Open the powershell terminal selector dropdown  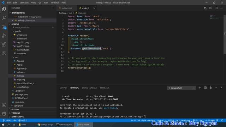tap(181, 88)
